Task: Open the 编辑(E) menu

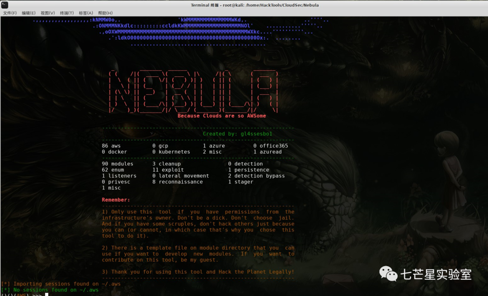Action: (28, 13)
